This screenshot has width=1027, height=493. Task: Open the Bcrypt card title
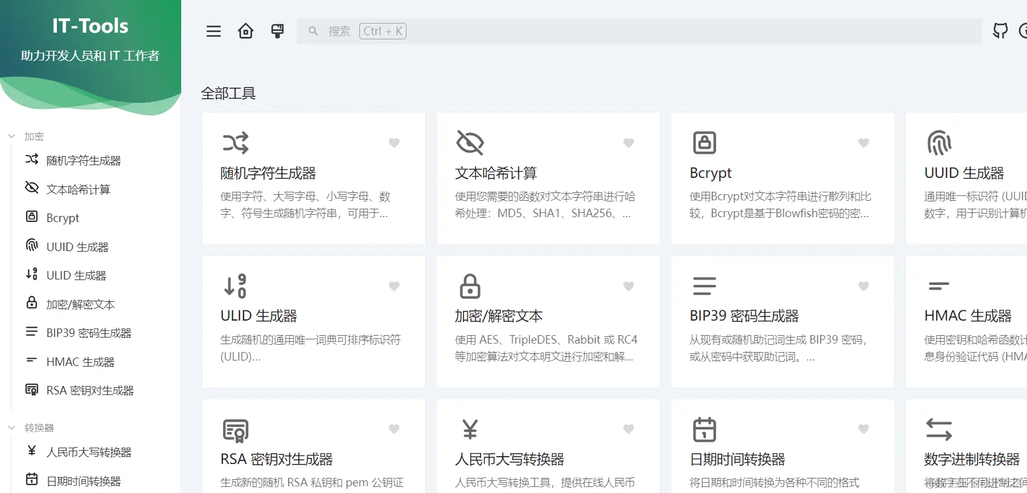coord(711,174)
